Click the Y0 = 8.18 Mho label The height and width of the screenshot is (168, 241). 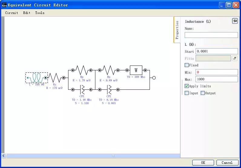click(109, 100)
